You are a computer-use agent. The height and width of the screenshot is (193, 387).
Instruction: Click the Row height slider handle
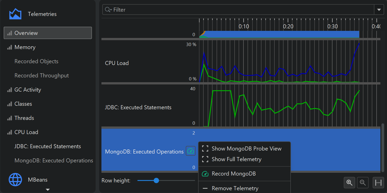(x=156, y=180)
